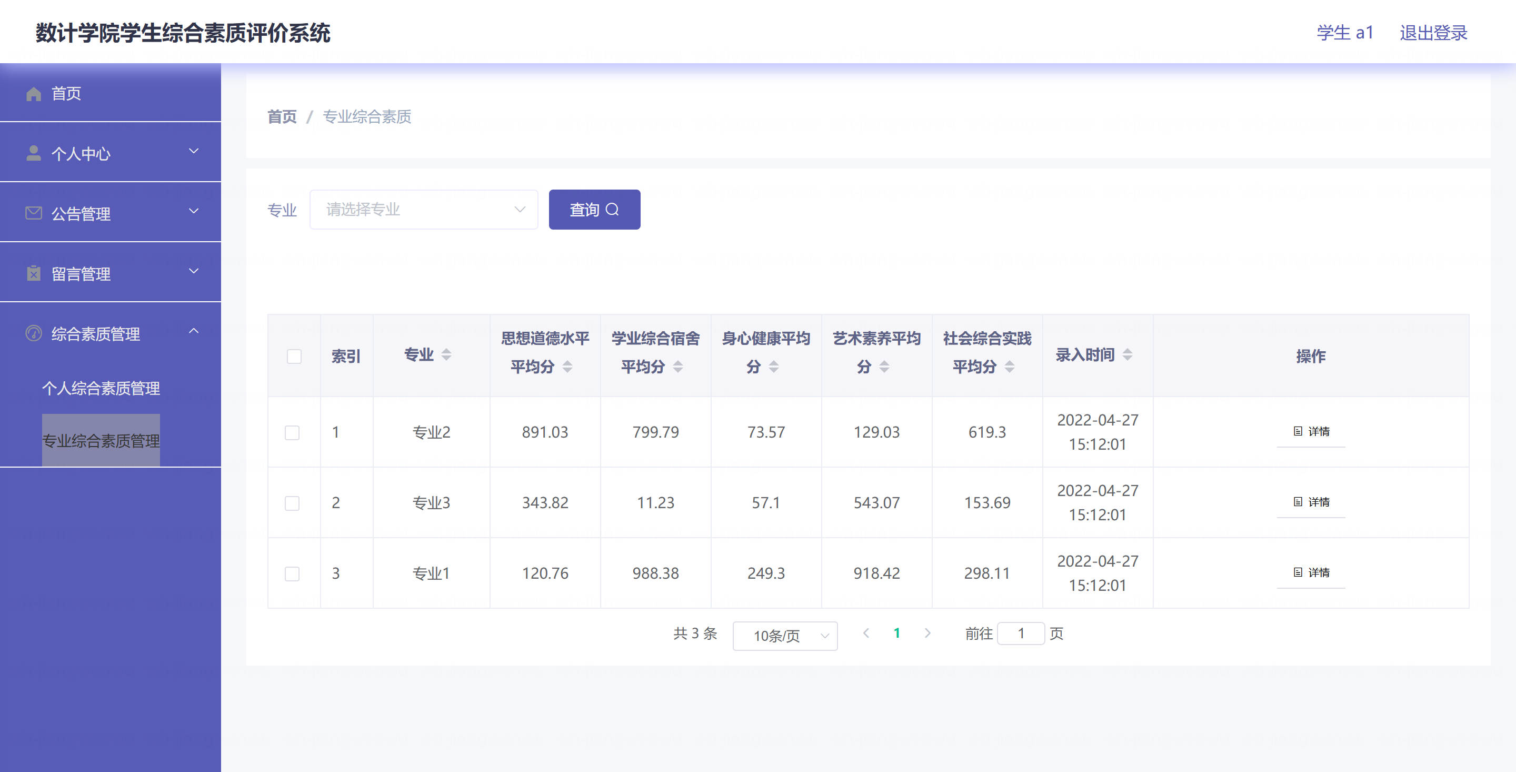
Task: Sort by 专业 column arrows
Action: pyautogui.click(x=446, y=354)
